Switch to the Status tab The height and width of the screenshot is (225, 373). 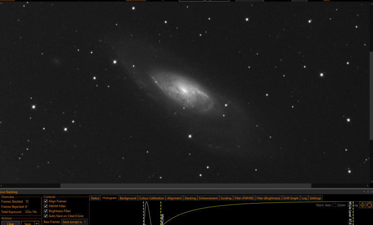click(95, 198)
